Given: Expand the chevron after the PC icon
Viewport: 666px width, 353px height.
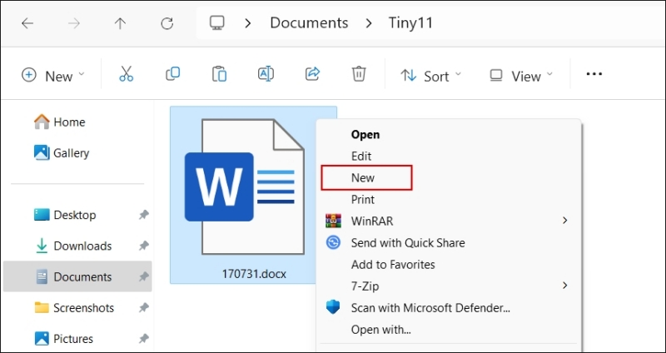Looking at the screenshot, I should point(247,23).
